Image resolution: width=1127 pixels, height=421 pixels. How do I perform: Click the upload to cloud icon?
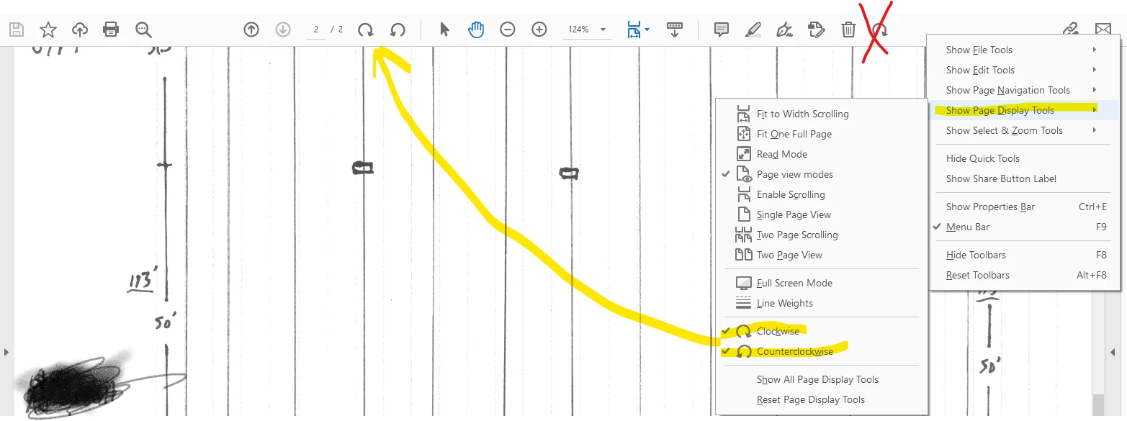(80, 30)
